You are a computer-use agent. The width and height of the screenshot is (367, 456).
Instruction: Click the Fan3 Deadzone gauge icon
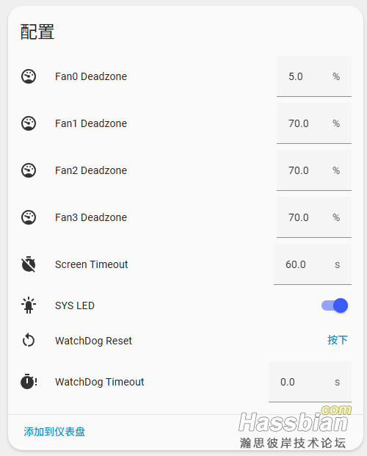(29, 217)
